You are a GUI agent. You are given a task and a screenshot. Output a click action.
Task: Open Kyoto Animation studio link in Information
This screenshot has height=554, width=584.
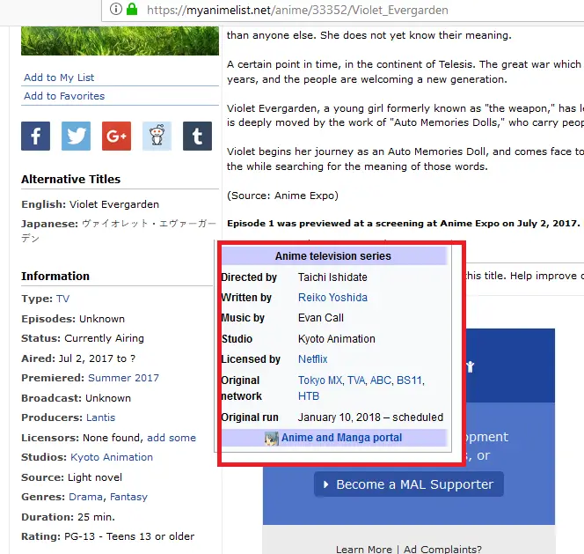click(112, 457)
